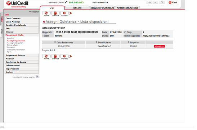The image size is (197, 130).
Task: Click the bottom Home icon button
Action: [x=46, y=56]
